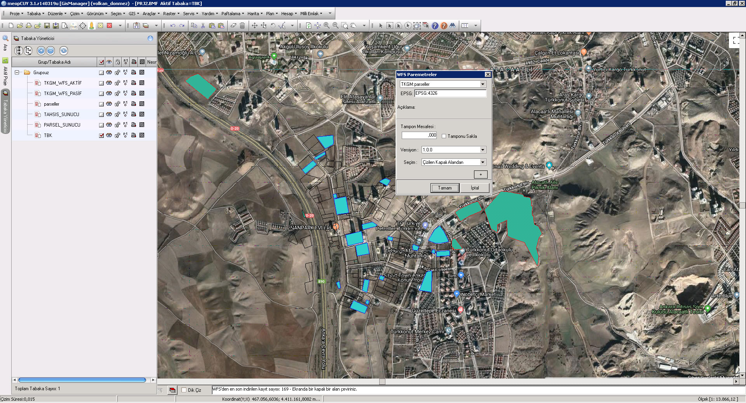Viewport: 746px width, 403px height.
Task: Open dropdown arrow after scale ruler icon
Action: (475, 26)
